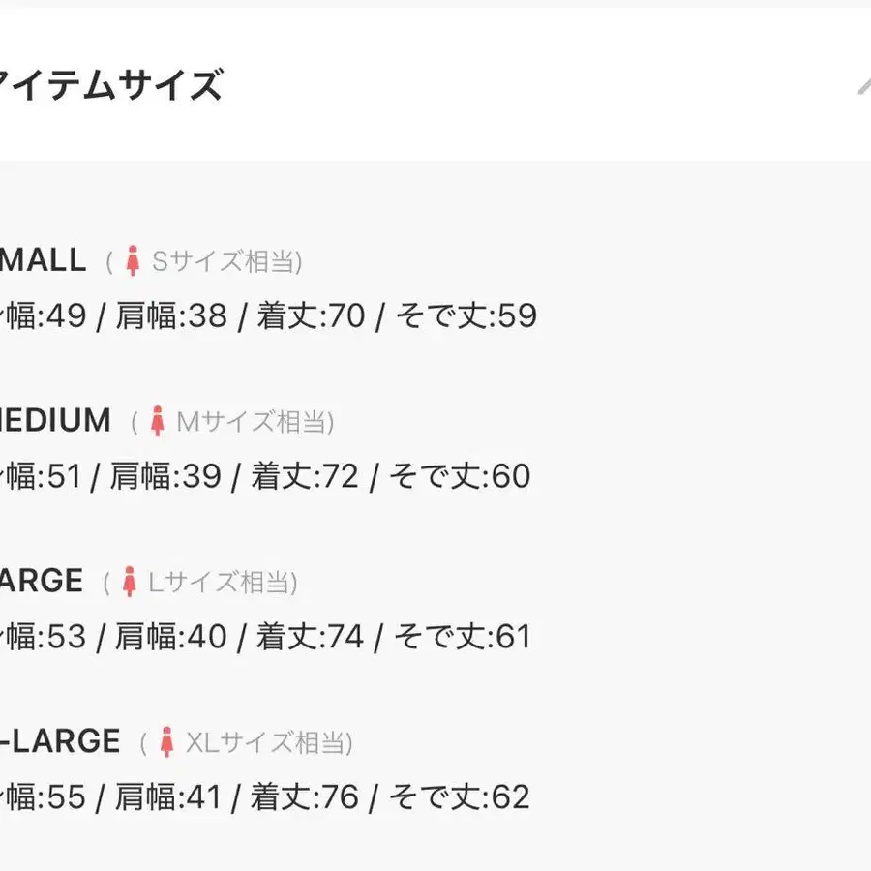Click the Mサイズ相当 text
The height and width of the screenshot is (871, 871).
254,422
